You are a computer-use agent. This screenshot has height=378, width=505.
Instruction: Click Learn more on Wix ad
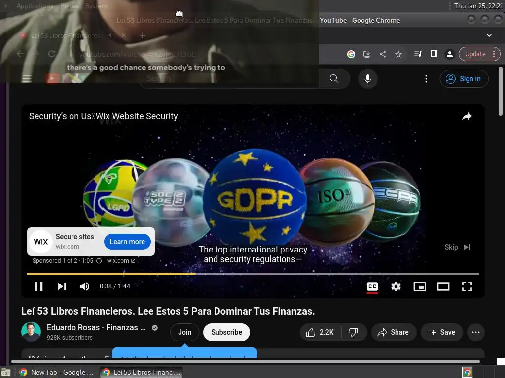point(127,242)
